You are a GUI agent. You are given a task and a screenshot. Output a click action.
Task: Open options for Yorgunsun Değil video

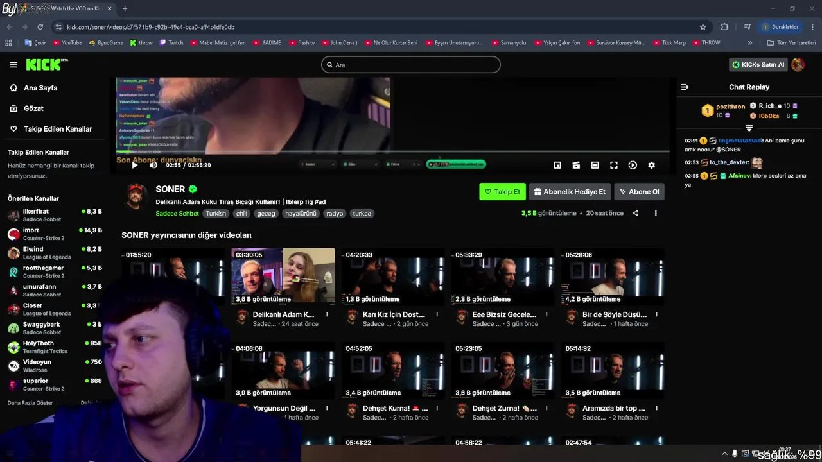327,408
